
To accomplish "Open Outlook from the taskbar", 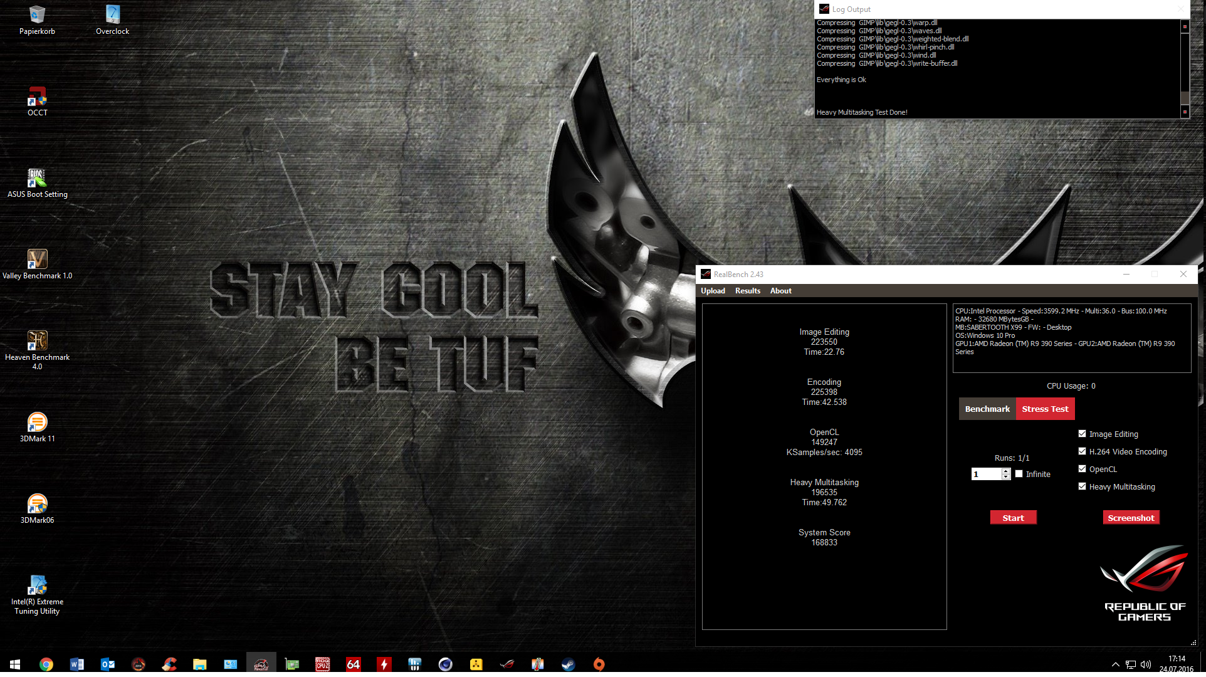I will click(x=107, y=664).
